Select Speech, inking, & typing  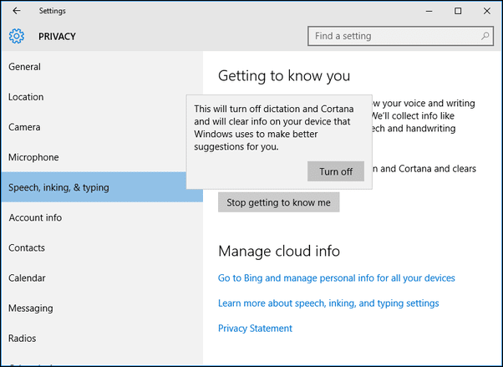tap(102, 187)
